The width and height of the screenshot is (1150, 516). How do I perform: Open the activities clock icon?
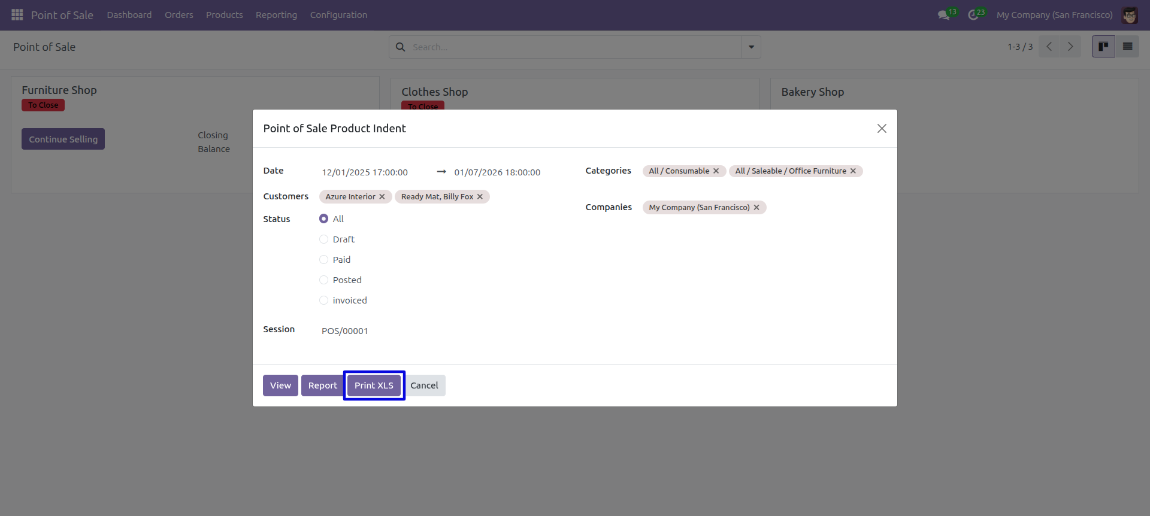(x=973, y=15)
